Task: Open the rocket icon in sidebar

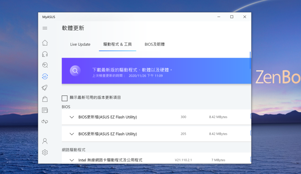Action: (x=45, y=88)
